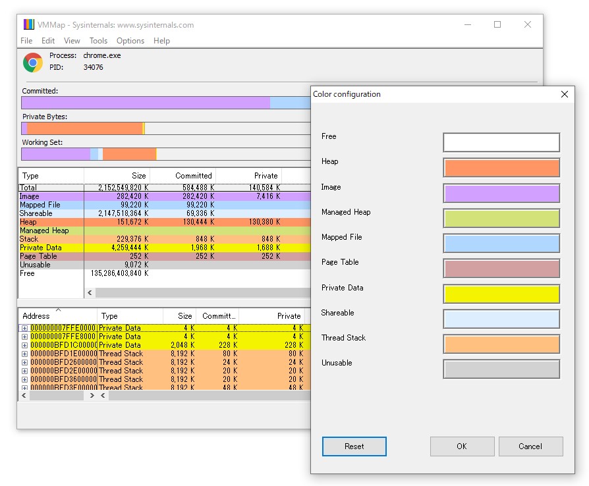Expand the 000000BFD2600000 address row
This screenshot has height=486, width=589.
24,361
